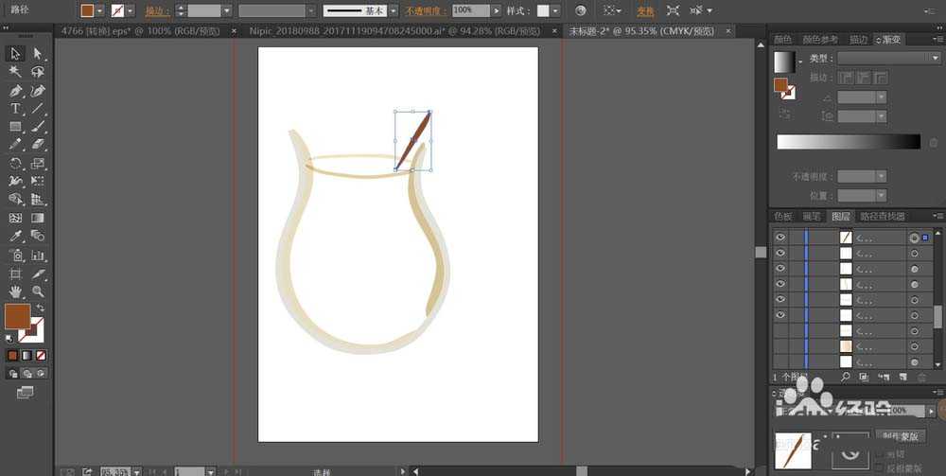Select the Pen tool
This screenshot has width=946, height=476.
click(16, 91)
